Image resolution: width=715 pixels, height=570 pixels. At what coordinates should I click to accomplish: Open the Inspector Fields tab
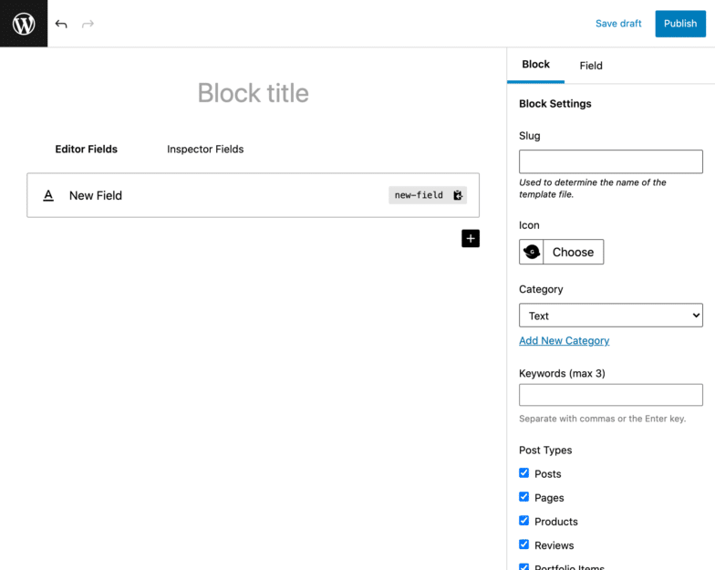(x=205, y=150)
